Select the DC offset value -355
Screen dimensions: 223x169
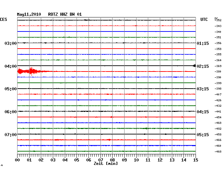218,54
